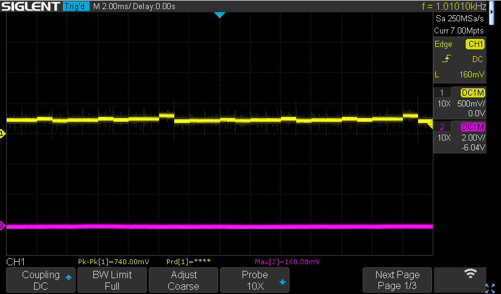Open the Coupling DC selection menu

coord(41,280)
